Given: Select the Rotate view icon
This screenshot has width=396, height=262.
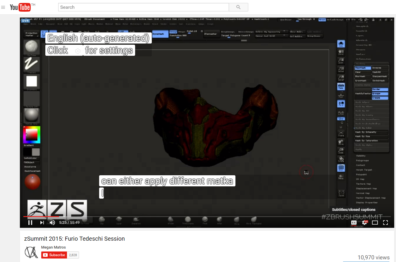Looking at the screenshot, I should 341,159.
